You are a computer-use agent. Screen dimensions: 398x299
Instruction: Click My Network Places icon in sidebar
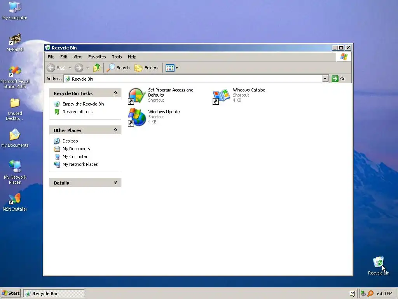tap(57, 165)
